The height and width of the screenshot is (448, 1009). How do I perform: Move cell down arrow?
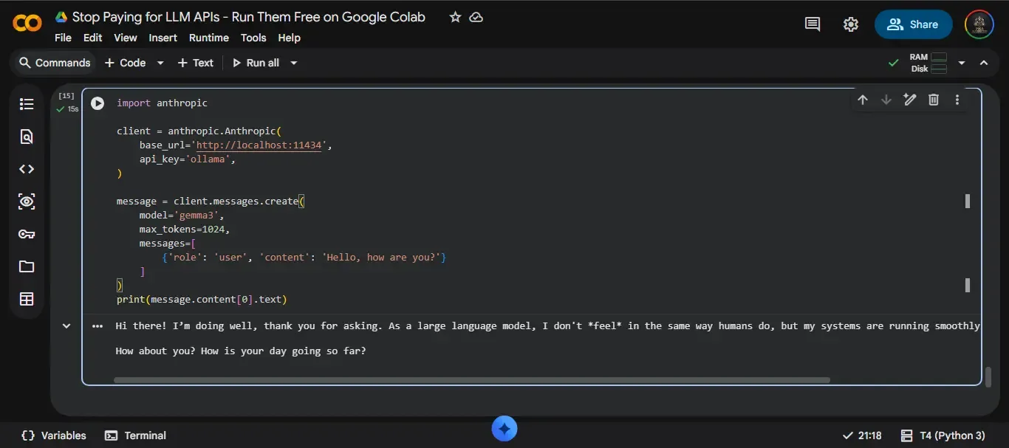pyautogui.click(x=886, y=100)
